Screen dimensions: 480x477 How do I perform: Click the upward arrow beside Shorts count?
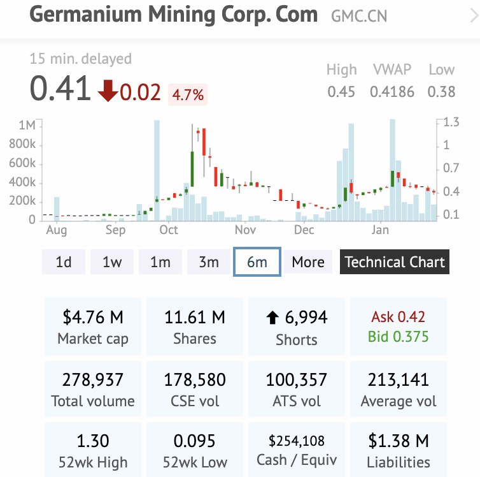click(x=272, y=317)
